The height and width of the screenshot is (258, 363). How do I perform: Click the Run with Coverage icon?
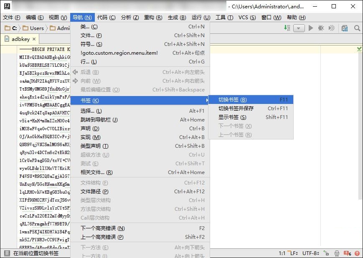pyautogui.click(x=333, y=28)
